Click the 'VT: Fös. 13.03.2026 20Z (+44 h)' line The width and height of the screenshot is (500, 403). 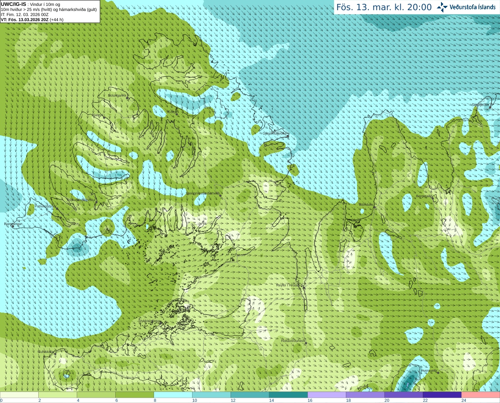click(32, 20)
